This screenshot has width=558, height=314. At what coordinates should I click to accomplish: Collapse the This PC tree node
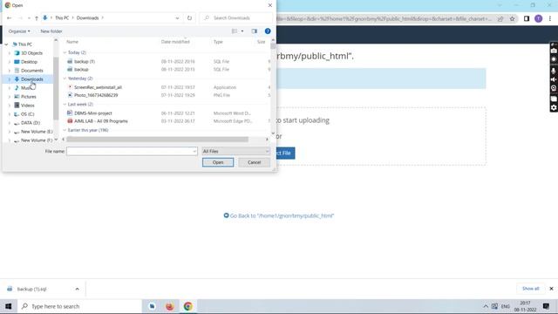(6, 44)
